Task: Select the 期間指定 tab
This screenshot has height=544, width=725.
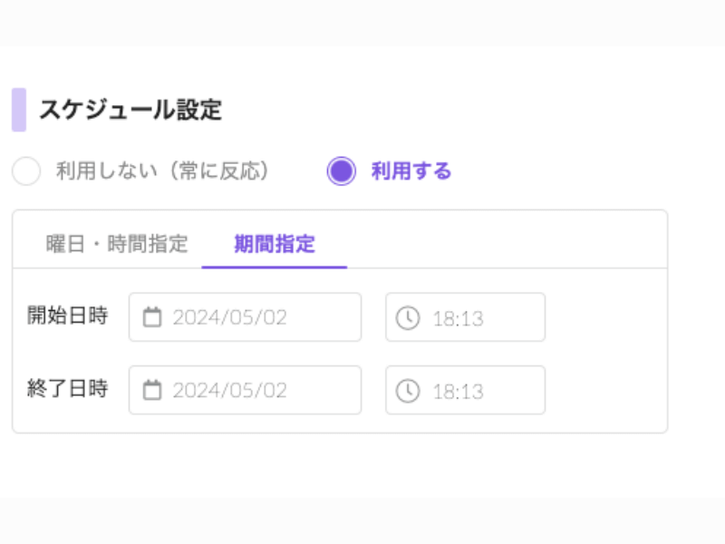Action: [275, 244]
